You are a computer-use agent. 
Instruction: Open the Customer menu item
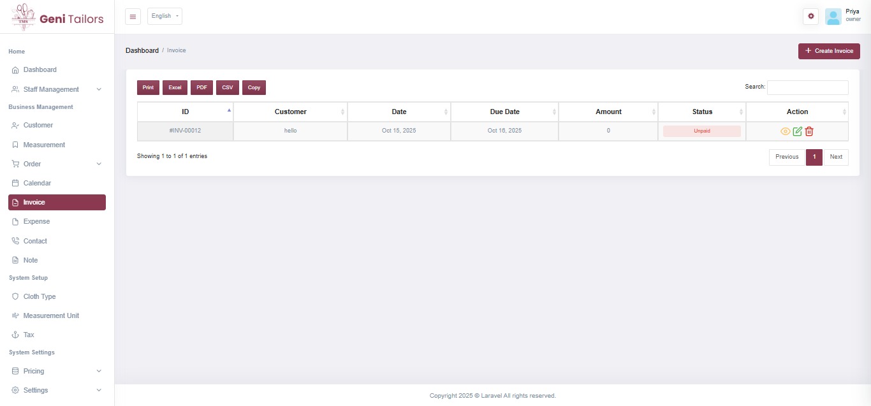coord(38,125)
